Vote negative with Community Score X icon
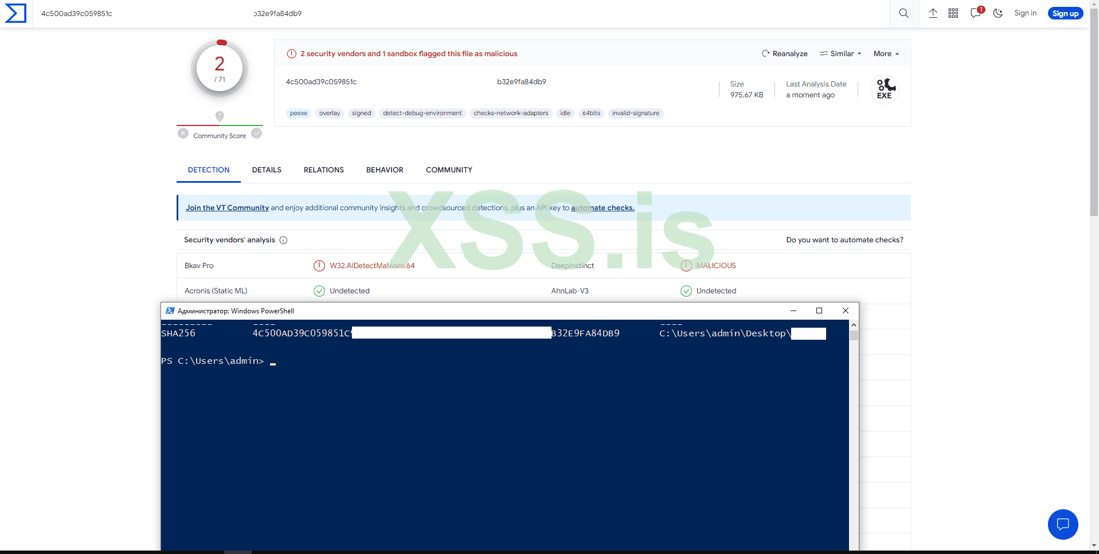Viewport: 1099px width, 554px height. pos(183,133)
